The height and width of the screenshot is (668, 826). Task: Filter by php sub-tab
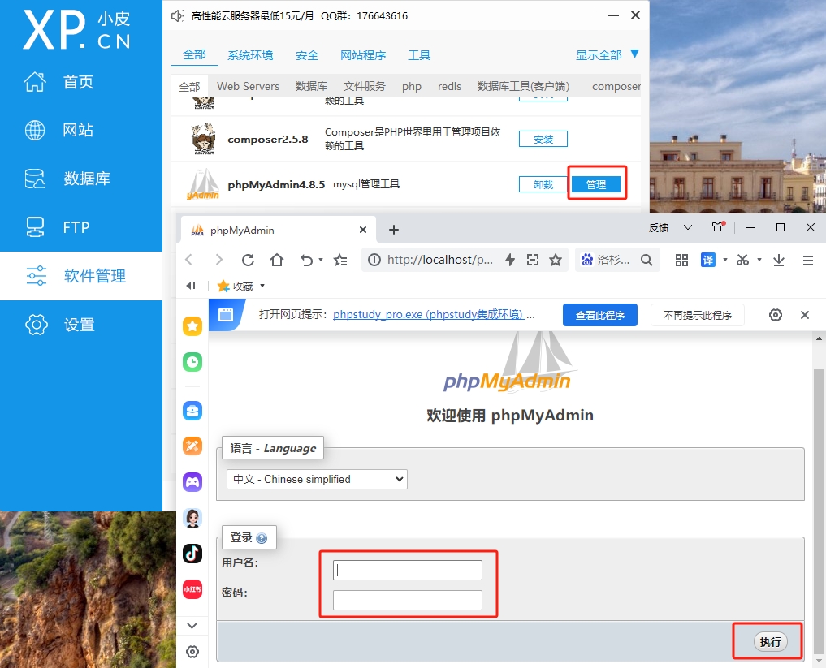click(412, 86)
